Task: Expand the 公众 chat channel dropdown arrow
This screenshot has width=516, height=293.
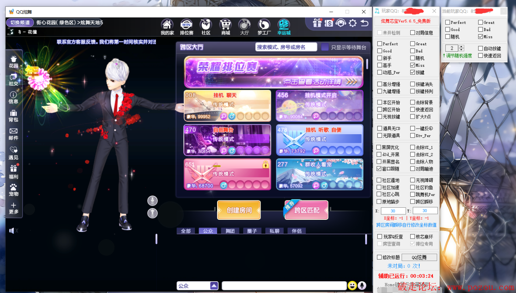Action: pyautogui.click(x=214, y=286)
